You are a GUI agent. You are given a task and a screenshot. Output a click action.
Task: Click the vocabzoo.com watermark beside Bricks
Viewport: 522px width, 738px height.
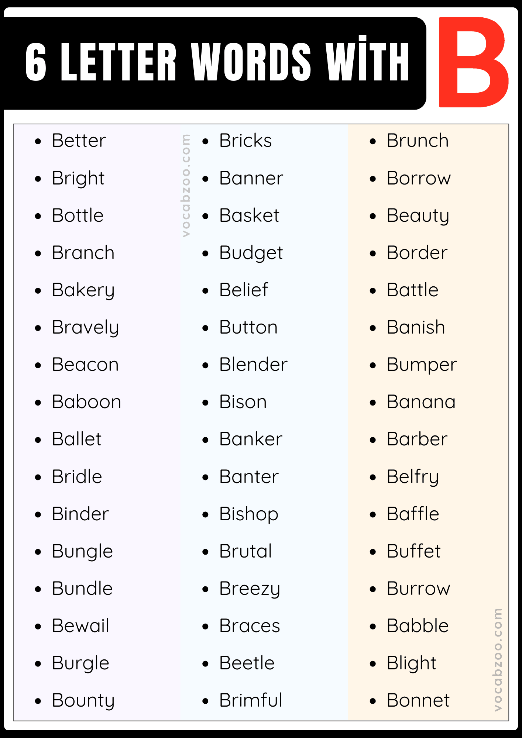pyautogui.click(x=186, y=185)
